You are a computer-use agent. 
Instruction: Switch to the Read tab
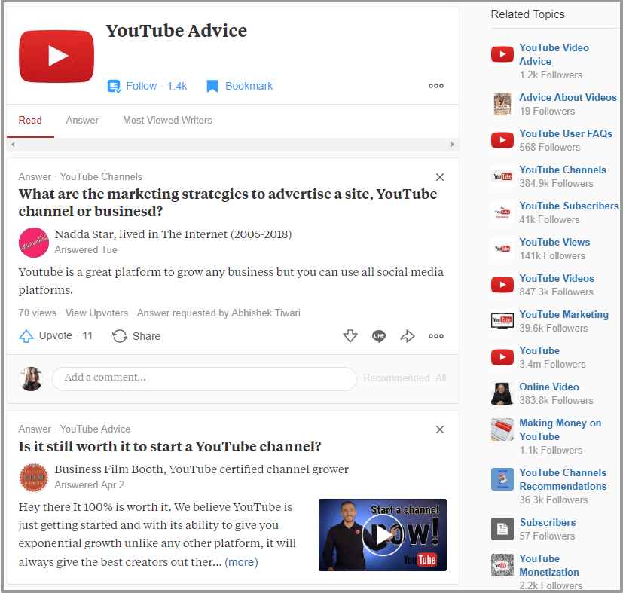[x=30, y=120]
